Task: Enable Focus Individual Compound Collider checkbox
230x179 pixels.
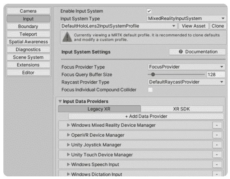Action: pyautogui.click(x=150, y=89)
